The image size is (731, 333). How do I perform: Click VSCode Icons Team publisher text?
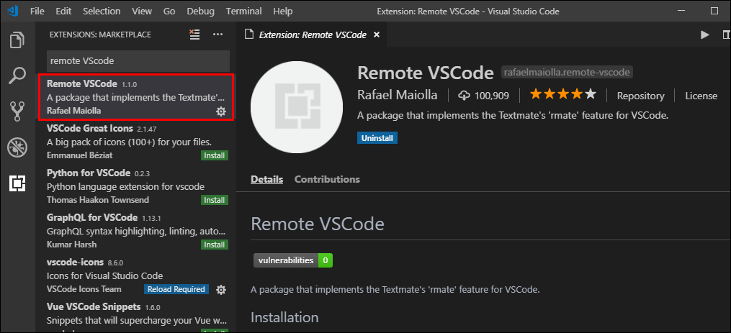pyautogui.click(x=84, y=289)
